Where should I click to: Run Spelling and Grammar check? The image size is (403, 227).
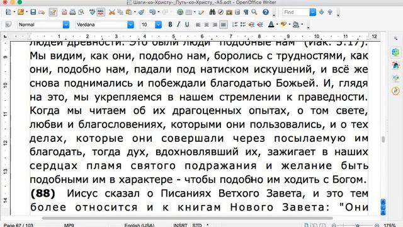pyautogui.click(x=92, y=12)
